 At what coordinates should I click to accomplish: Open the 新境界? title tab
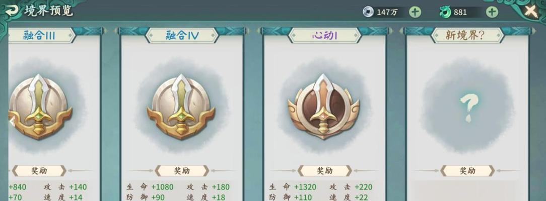coord(467,35)
